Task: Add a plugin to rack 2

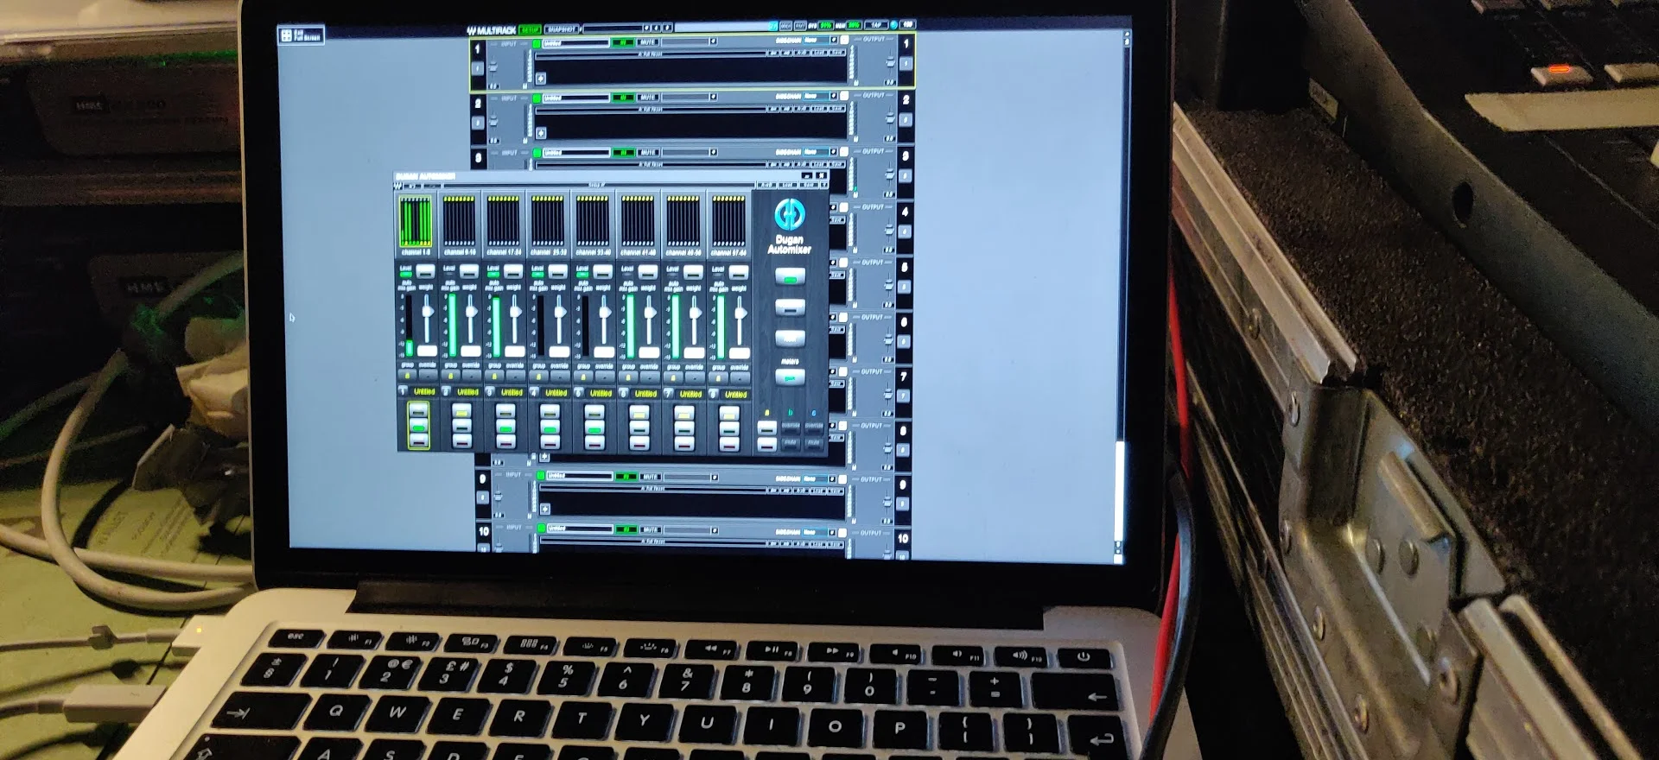Action: tap(541, 133)
